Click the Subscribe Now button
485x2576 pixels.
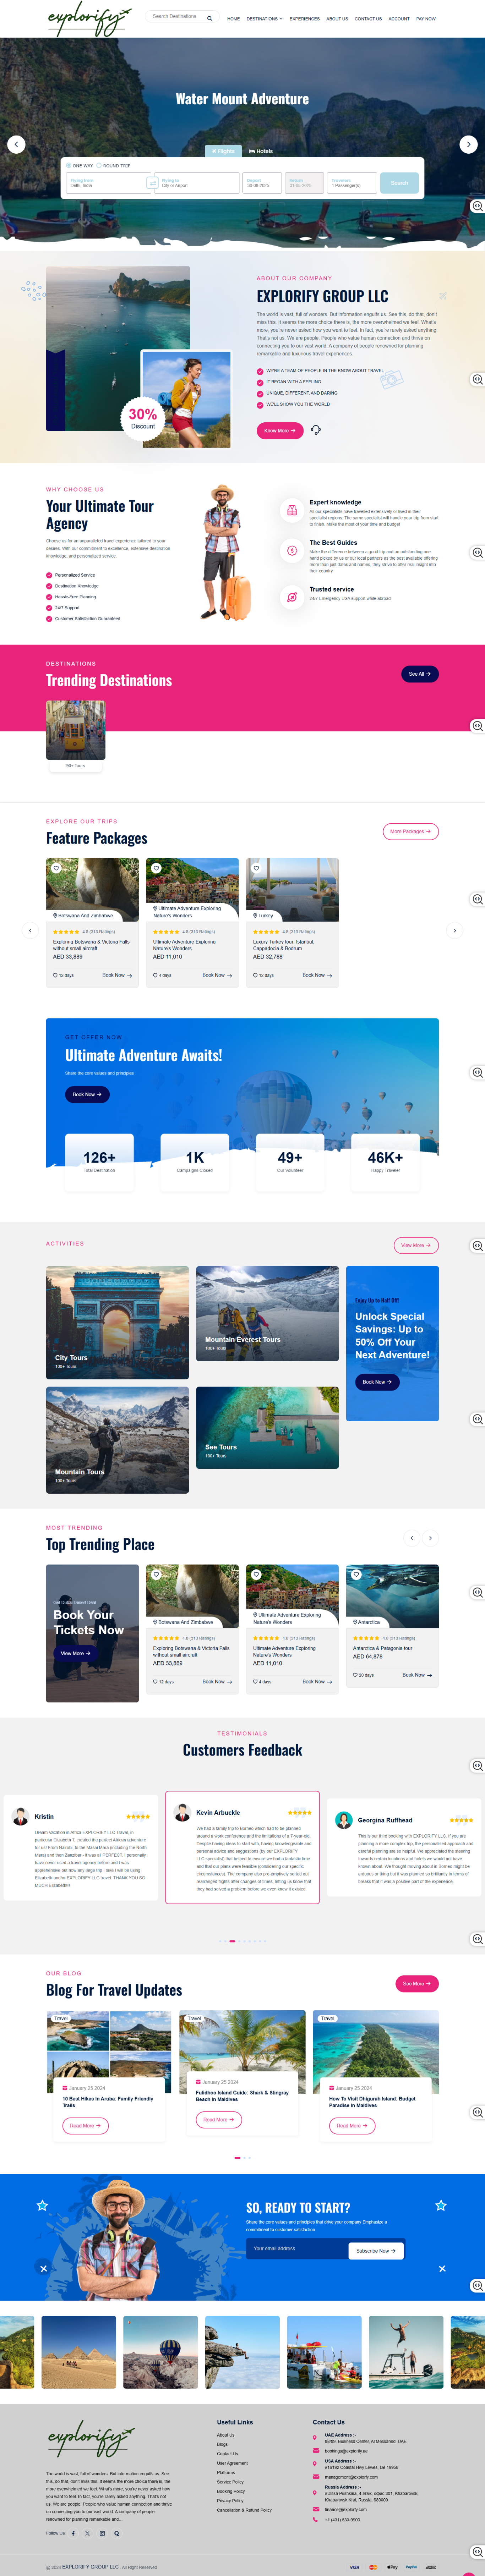[376, 2251]
